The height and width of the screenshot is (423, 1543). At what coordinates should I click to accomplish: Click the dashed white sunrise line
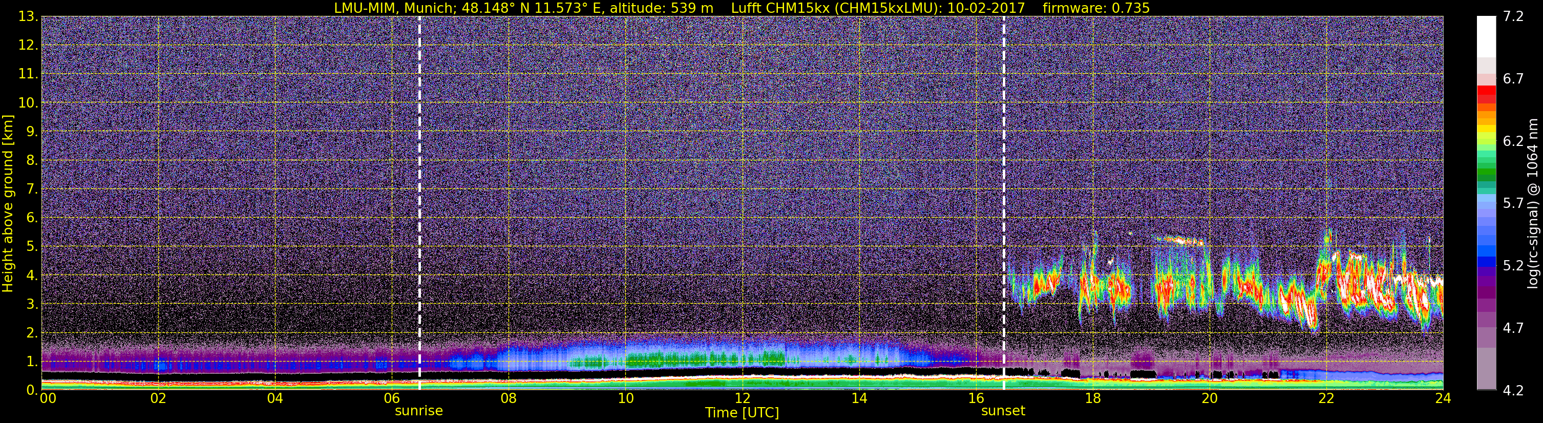[x=419, y=203]
